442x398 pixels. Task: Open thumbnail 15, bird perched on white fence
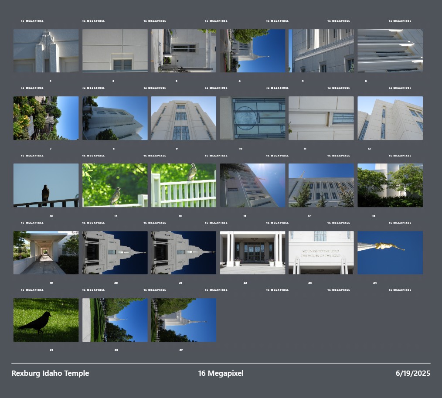coord(184,185)
